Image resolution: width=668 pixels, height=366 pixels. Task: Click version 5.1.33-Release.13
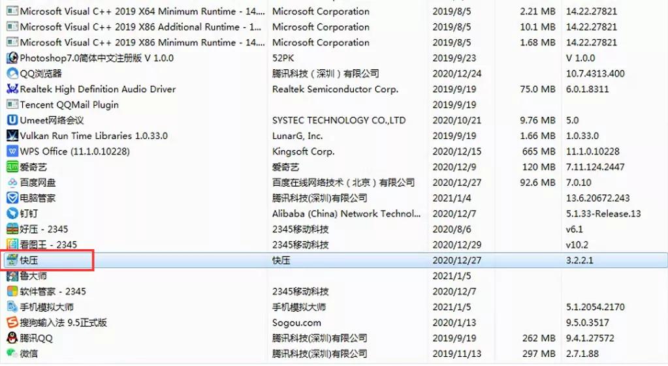[x=603, y=213]
